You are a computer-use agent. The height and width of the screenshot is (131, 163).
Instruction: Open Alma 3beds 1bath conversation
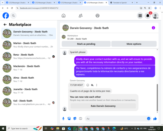coord(29,80)
